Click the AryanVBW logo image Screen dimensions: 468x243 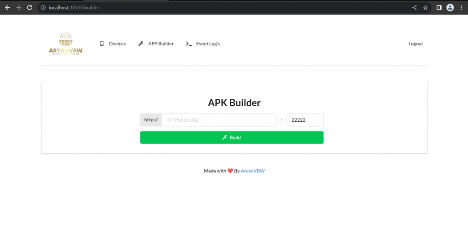pos(65,44)
